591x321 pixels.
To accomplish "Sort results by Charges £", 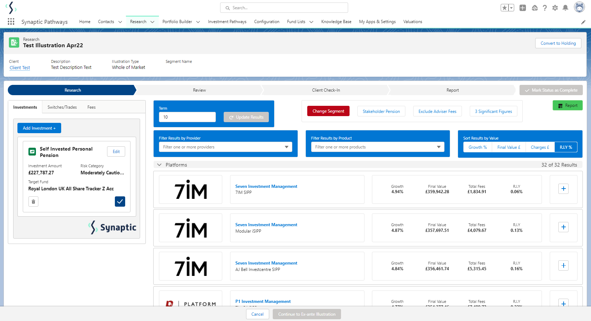I will tap(540, 147).
